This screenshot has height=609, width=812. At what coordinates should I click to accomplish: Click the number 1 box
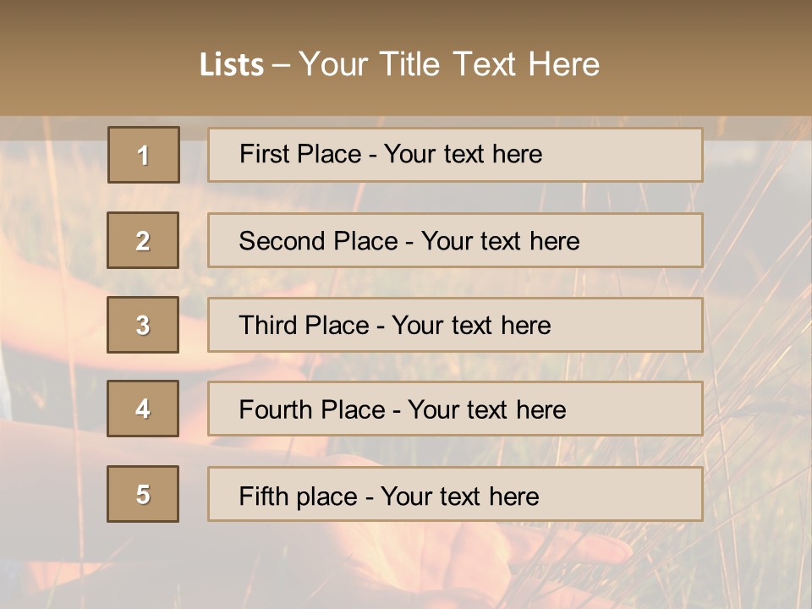(x=143, y=155)
